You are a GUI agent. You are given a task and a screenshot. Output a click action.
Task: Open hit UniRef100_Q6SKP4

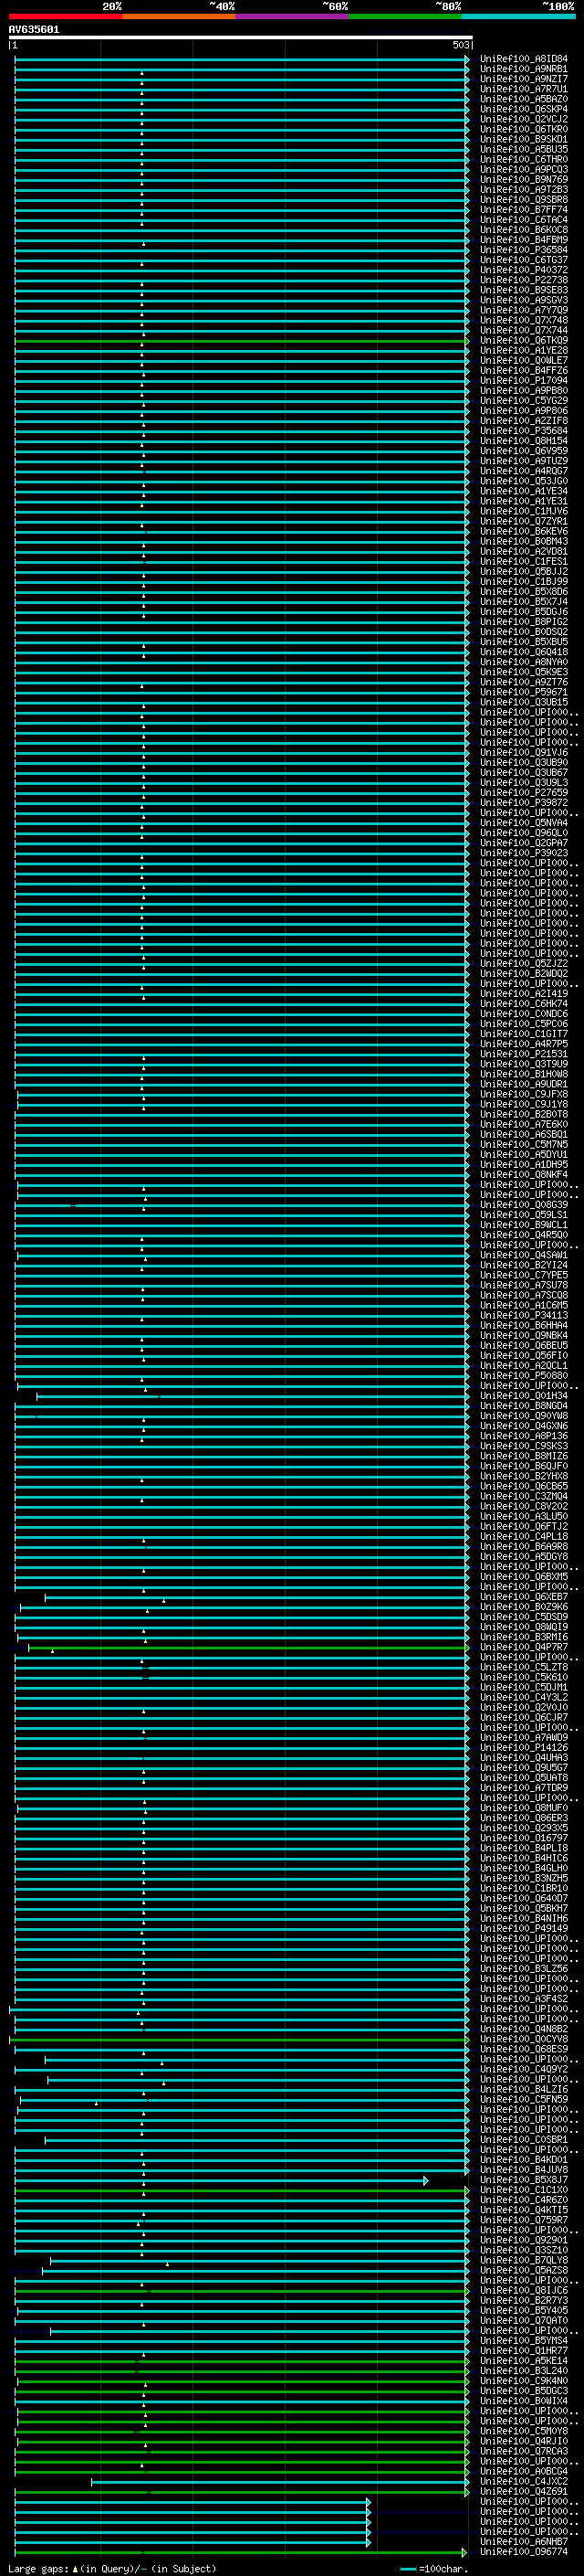524,109
